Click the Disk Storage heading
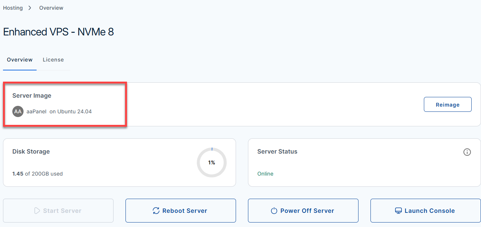The height and width of the screenshot is (227, 481). pos(31,152)
